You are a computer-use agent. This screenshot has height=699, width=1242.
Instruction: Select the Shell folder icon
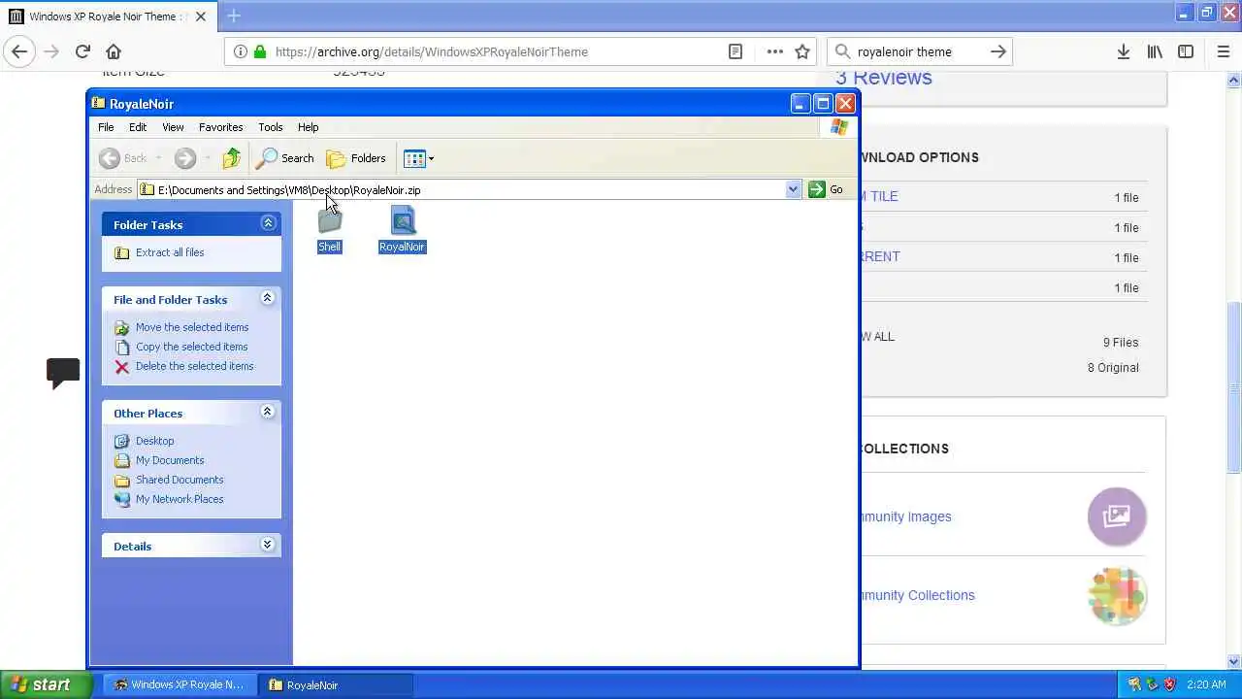(330, 222)
